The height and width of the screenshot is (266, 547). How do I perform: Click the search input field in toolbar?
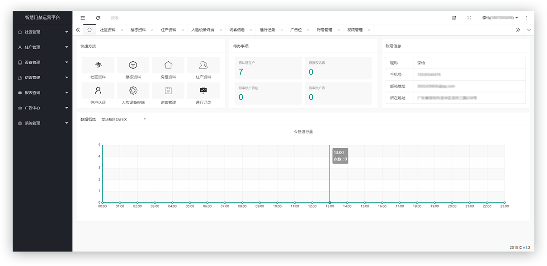pos(136,18)
